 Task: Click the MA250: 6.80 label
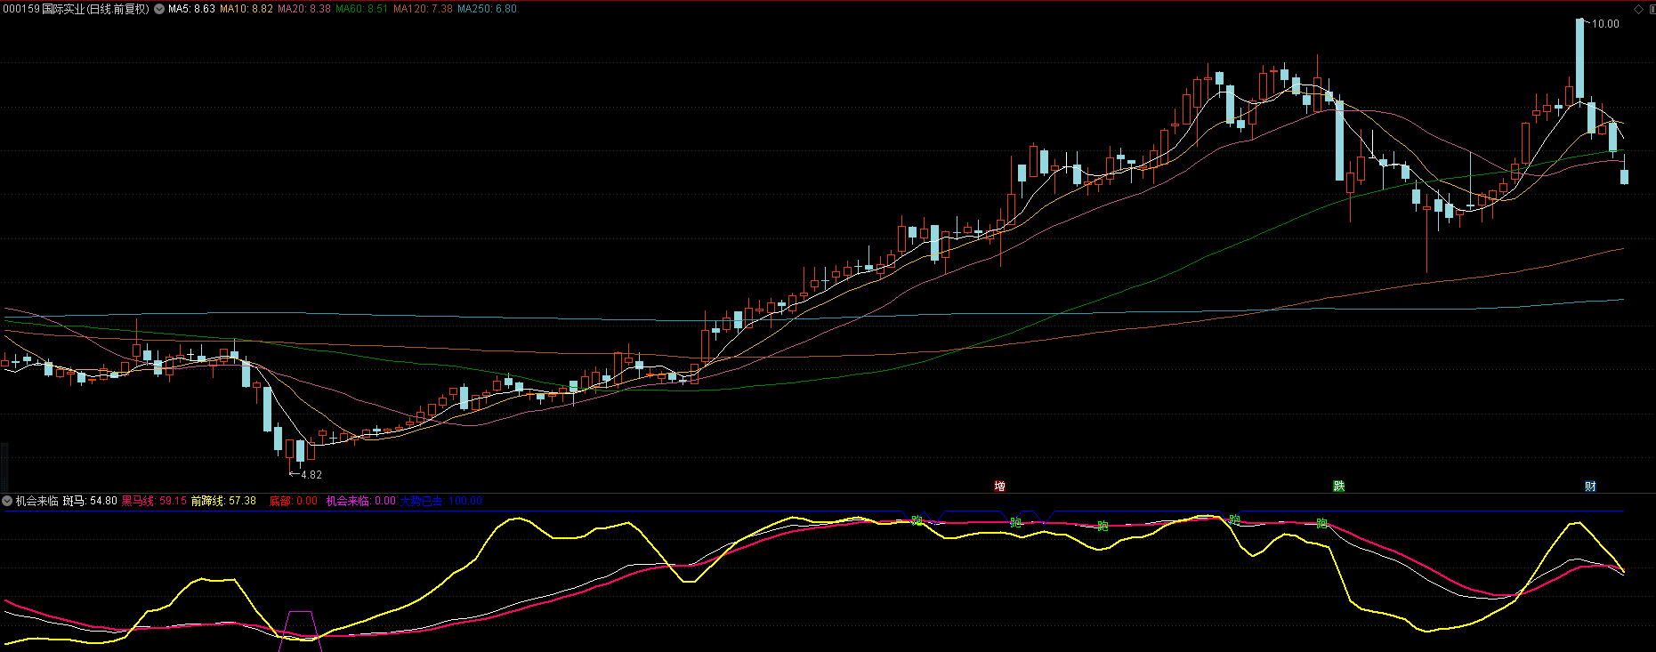pyautogui.click(x=487, y=9)
